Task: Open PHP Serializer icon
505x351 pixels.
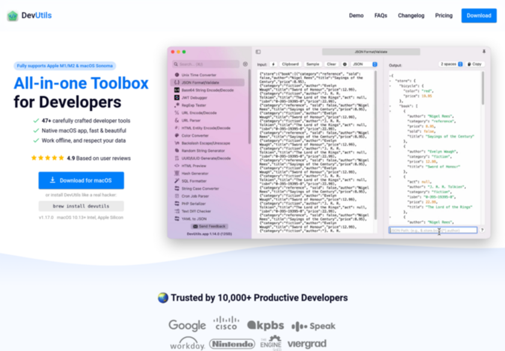Action: [177, 204]
